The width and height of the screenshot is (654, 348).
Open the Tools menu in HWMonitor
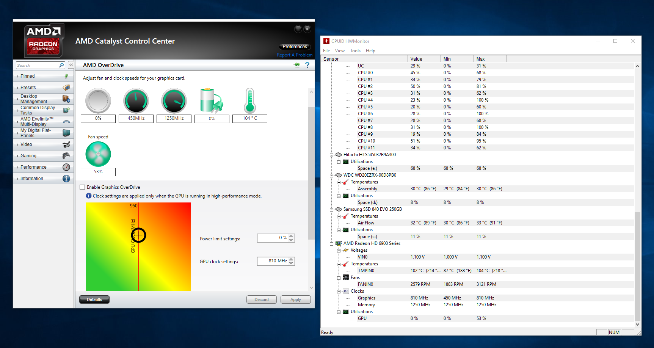click(355, 51)
